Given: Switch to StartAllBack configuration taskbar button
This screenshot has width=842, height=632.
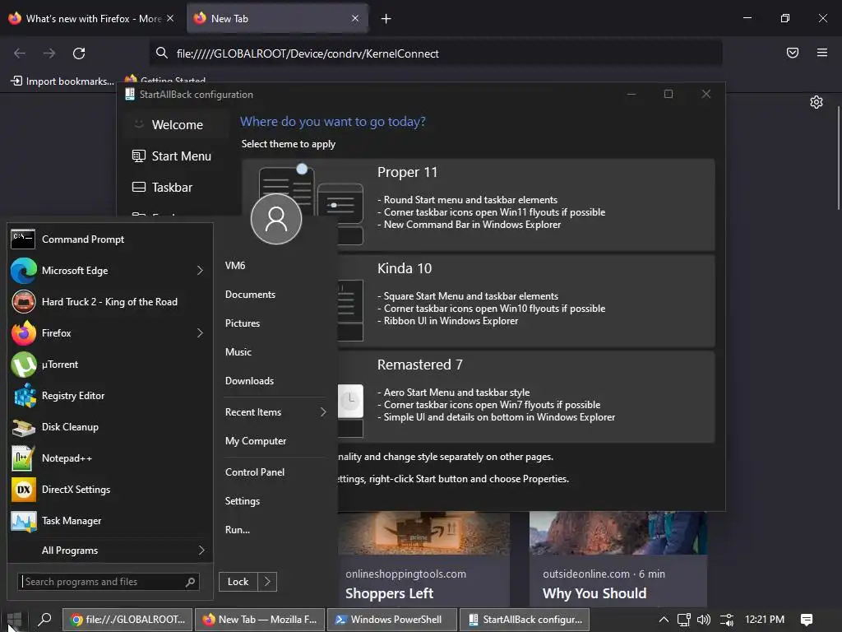Looking at the screenshot, I should [x=525, y=620].
